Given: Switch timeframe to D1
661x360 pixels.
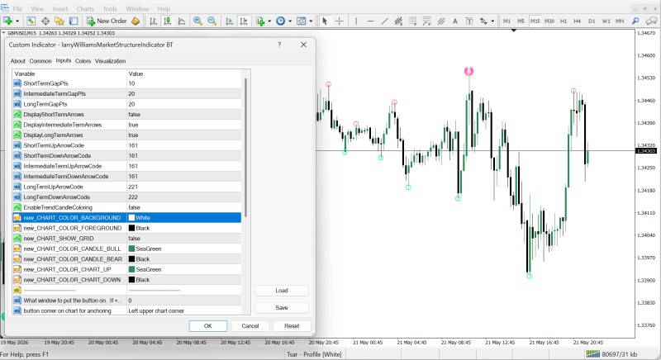Looking at the screenshot, I should (x=592, y=21).
